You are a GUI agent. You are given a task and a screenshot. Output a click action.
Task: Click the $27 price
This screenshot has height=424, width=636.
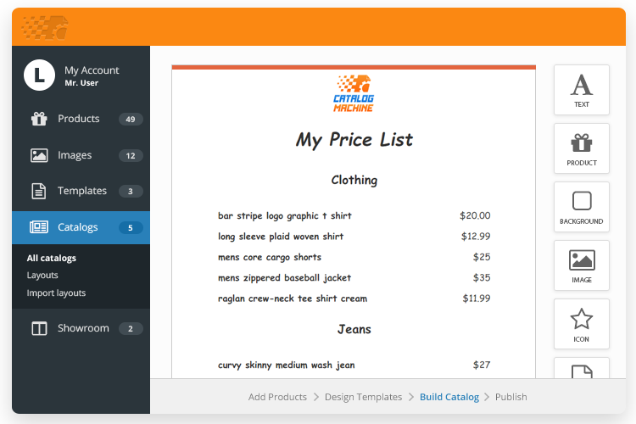(482, 365)
